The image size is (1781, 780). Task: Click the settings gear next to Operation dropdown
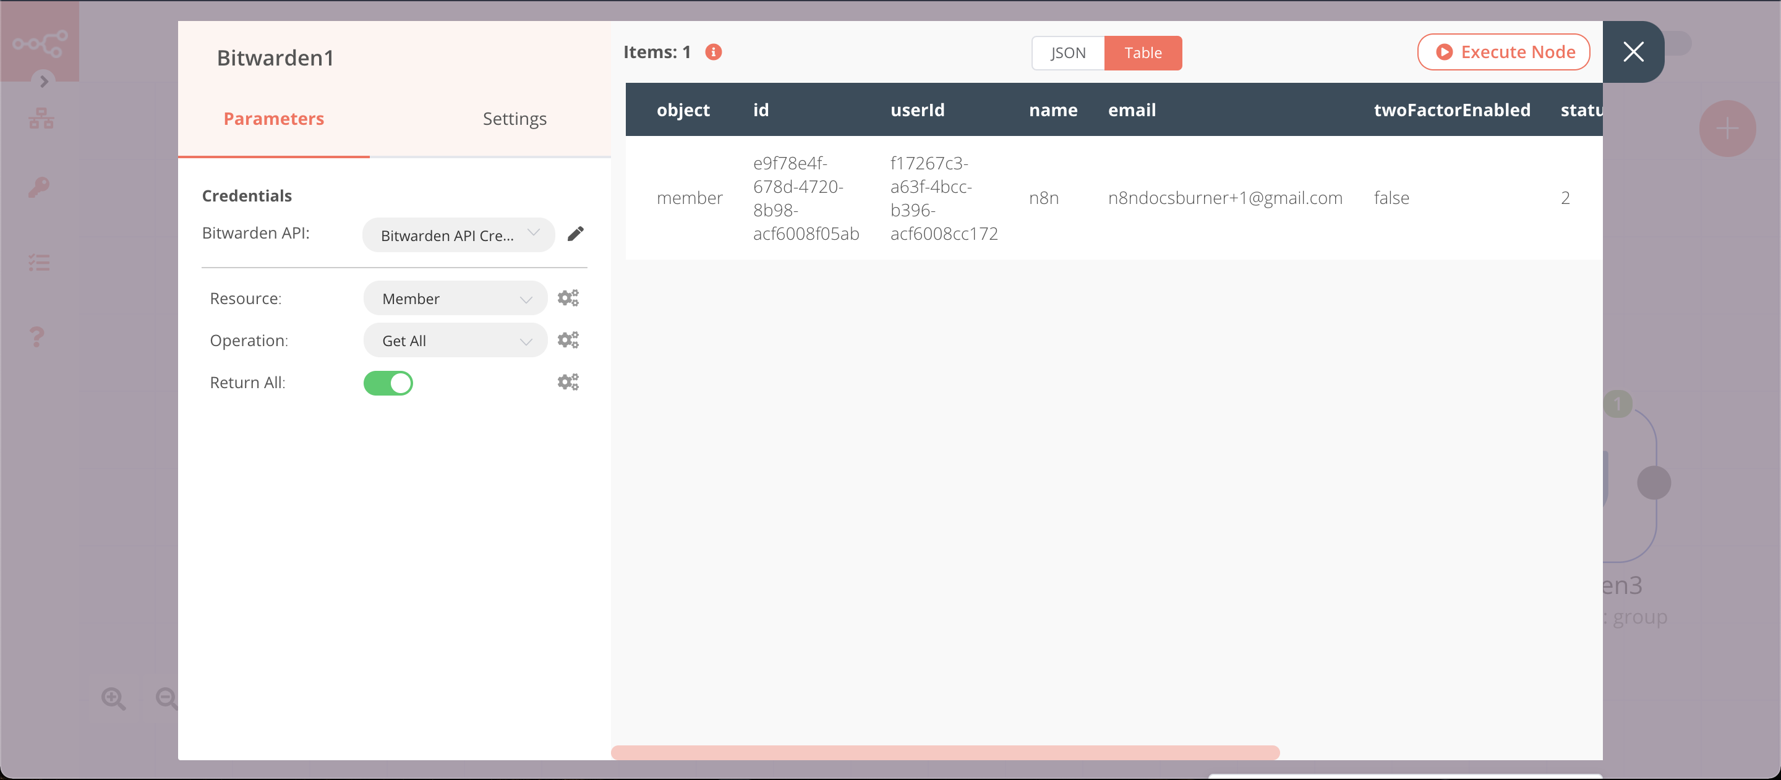[x=569, y=339]
